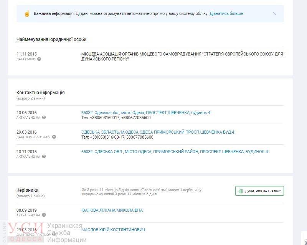This screenshot has width=307, height=245.
Task: Click the date '10.11.2015'
Action: pos(26,152)
